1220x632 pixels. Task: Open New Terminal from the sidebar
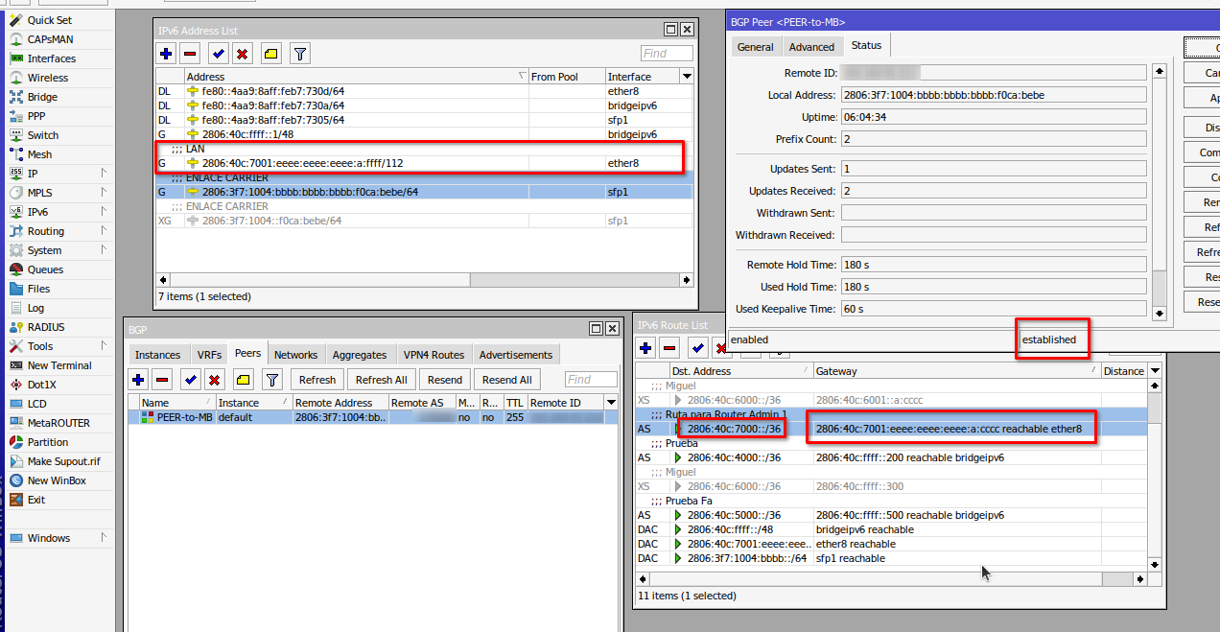pos(59,365)
